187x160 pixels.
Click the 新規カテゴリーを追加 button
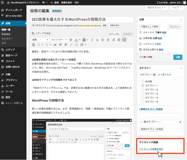[152, 129]
